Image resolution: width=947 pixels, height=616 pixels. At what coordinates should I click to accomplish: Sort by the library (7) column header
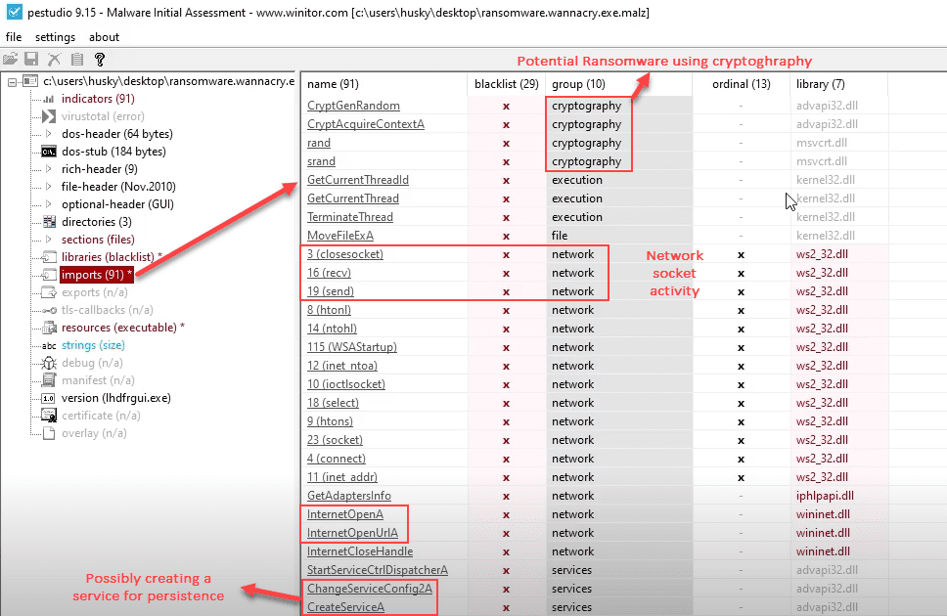coord(820,84)
